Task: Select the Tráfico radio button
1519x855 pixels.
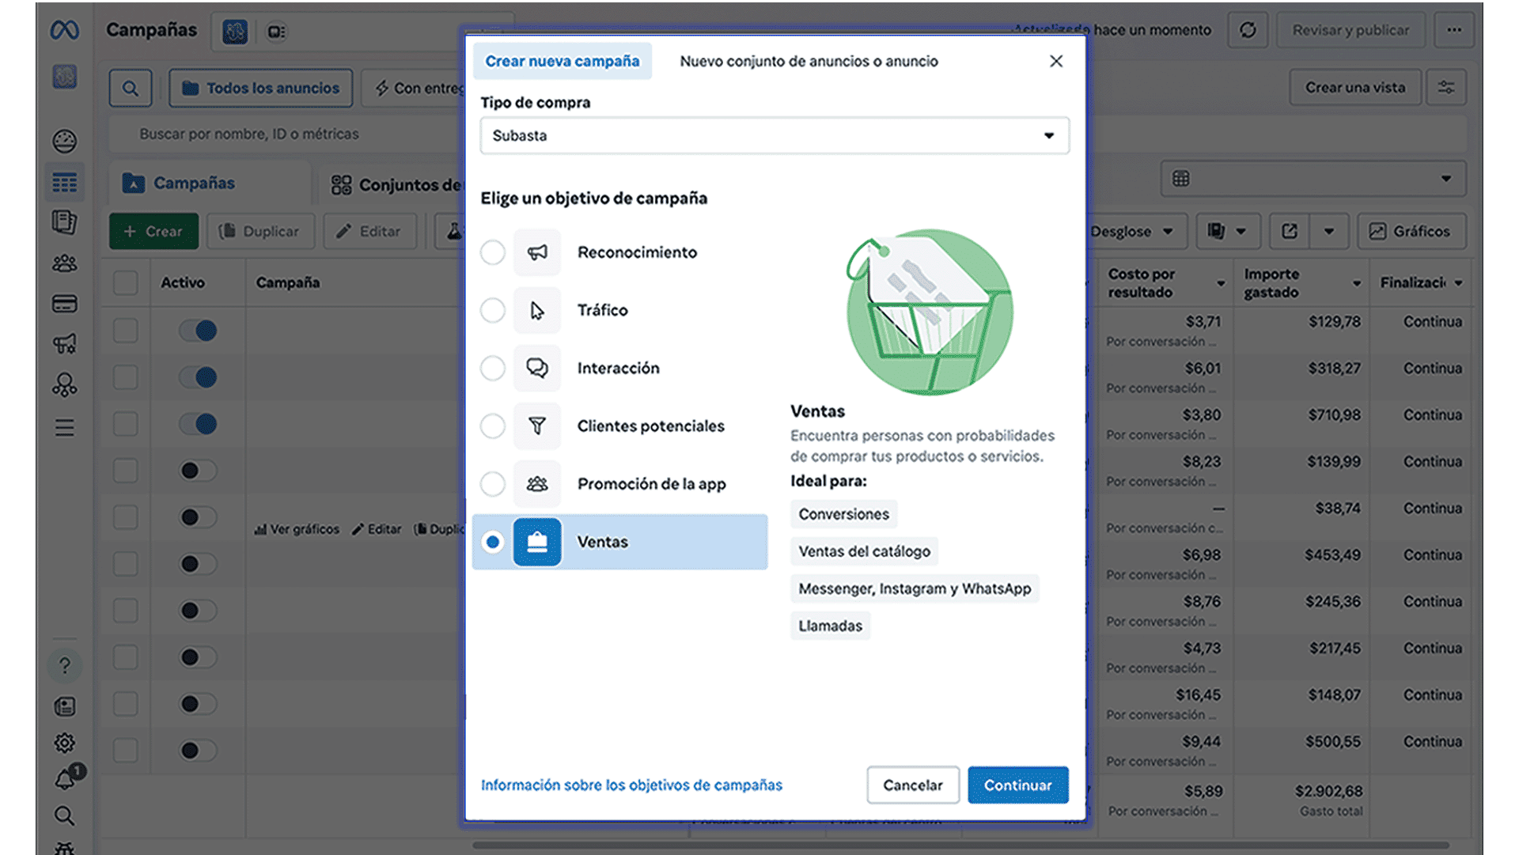Action: tap(493, 310)
